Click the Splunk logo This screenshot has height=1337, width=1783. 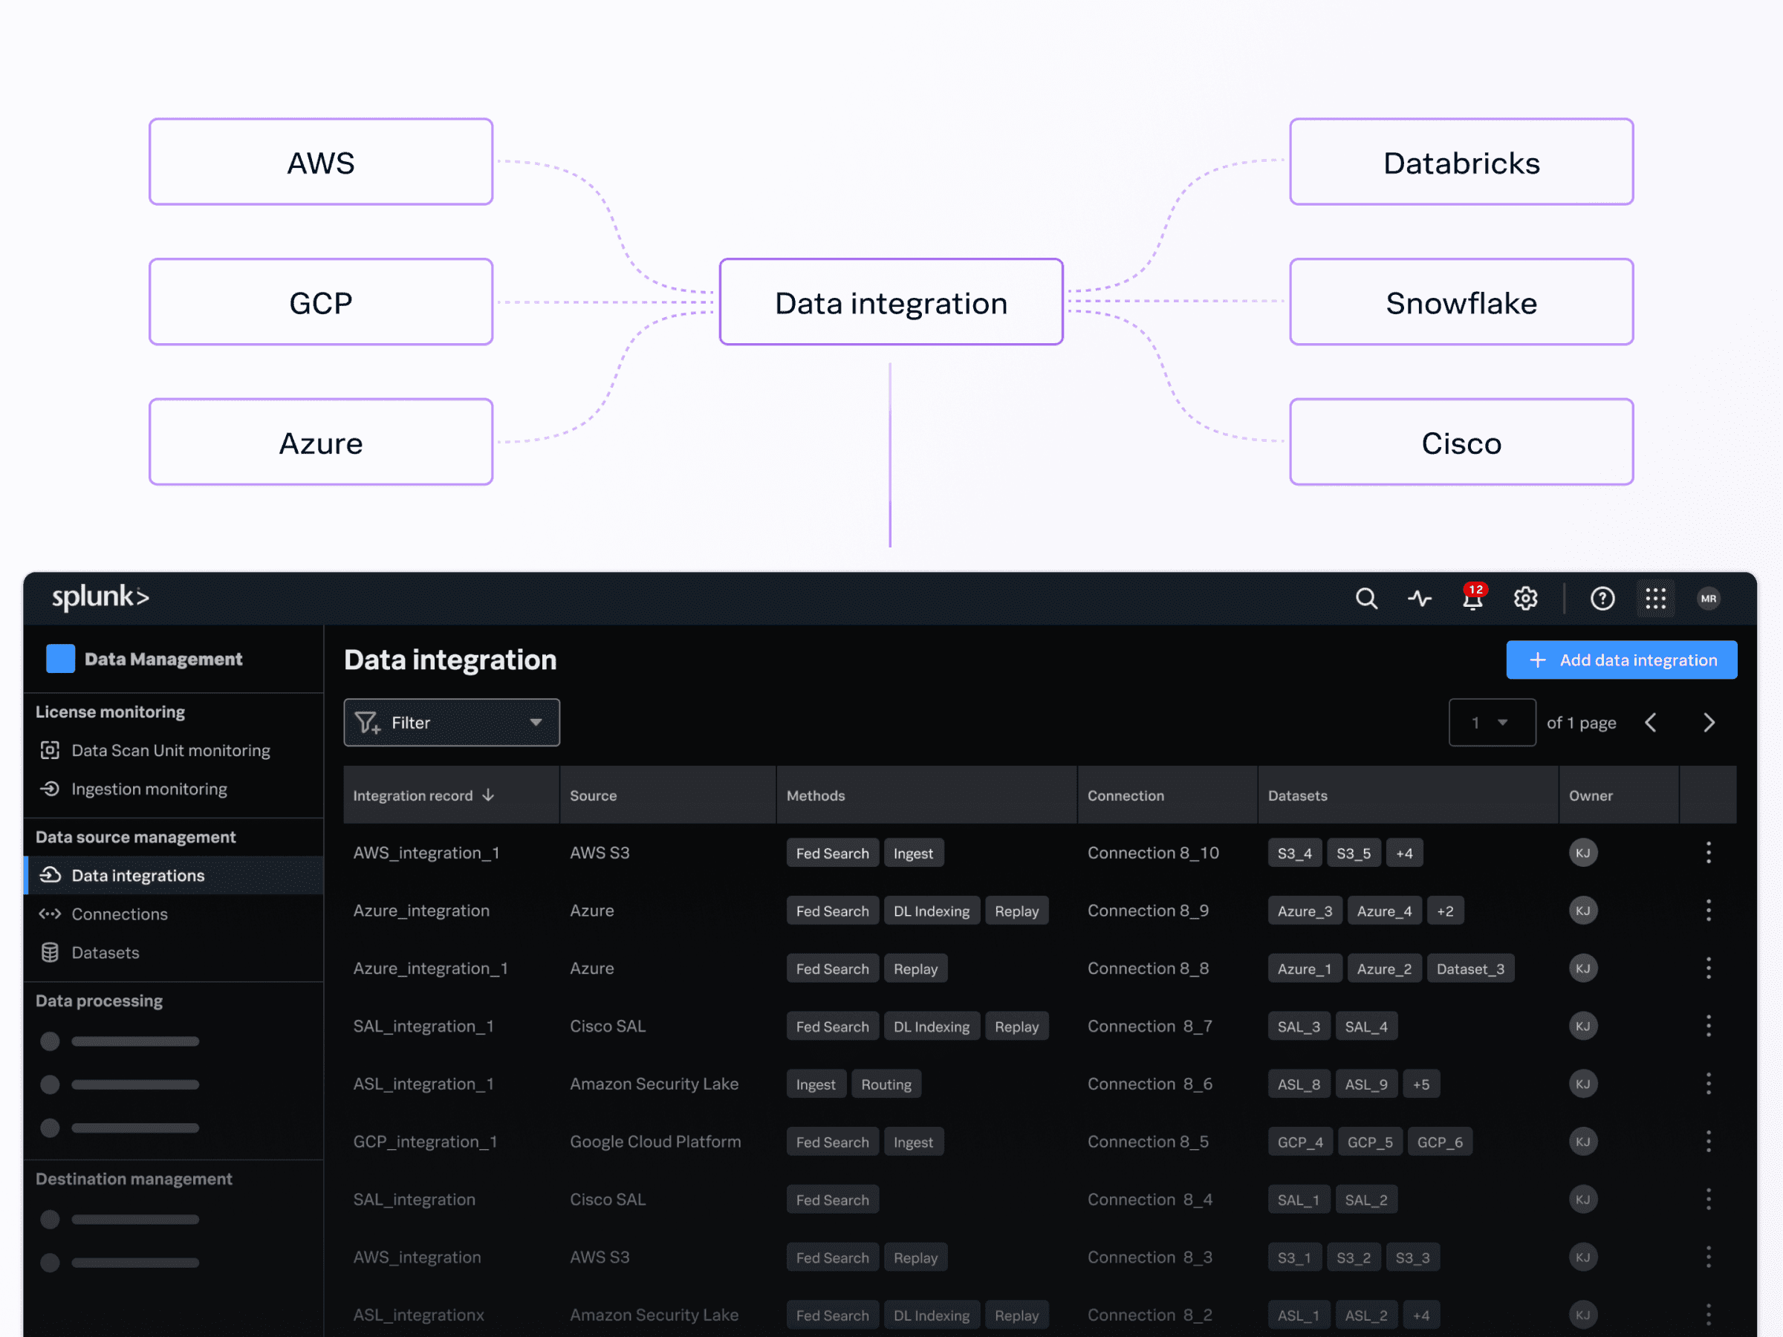[x=101, y=597]
